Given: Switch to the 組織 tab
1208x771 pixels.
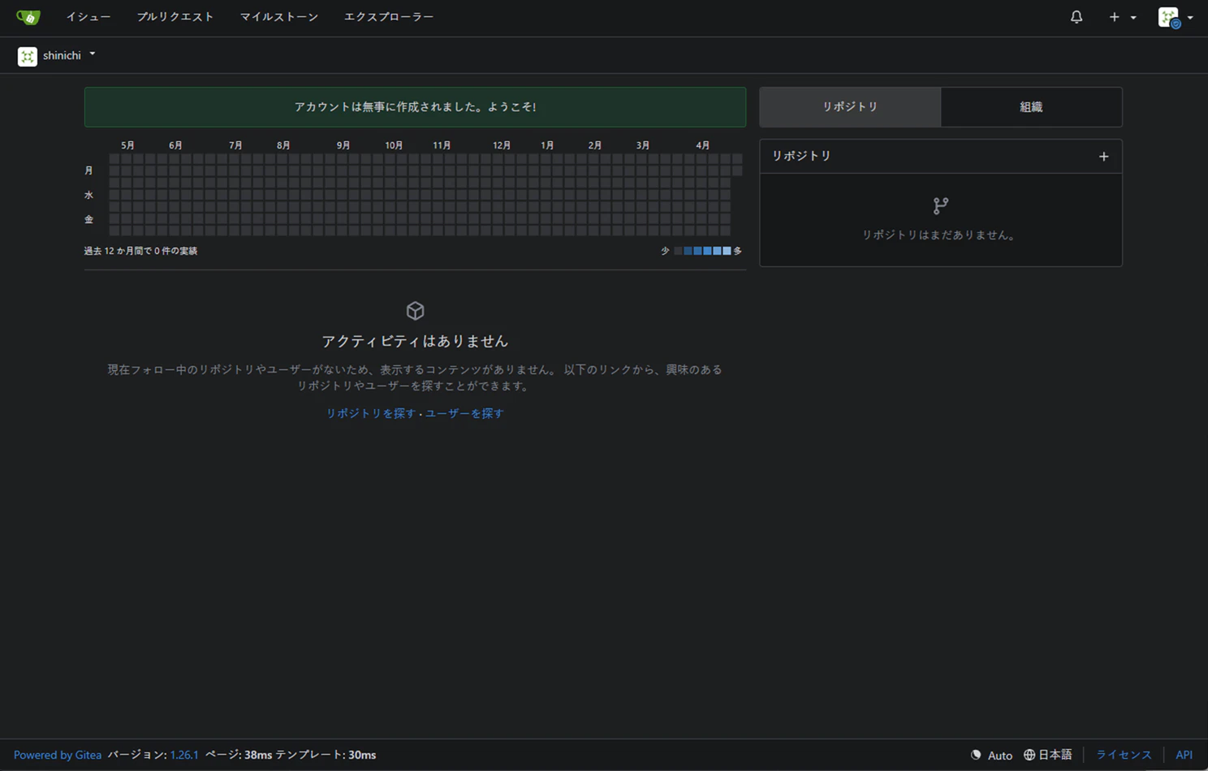Looking at the screenshot, I should (1031, 107).
